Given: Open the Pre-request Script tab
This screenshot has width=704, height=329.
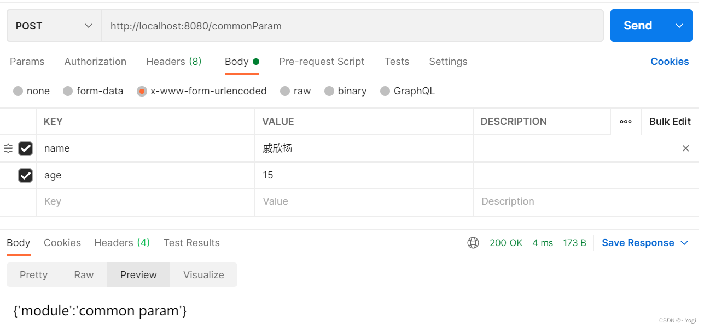Looking at the screenshot, I should point(322,62).
